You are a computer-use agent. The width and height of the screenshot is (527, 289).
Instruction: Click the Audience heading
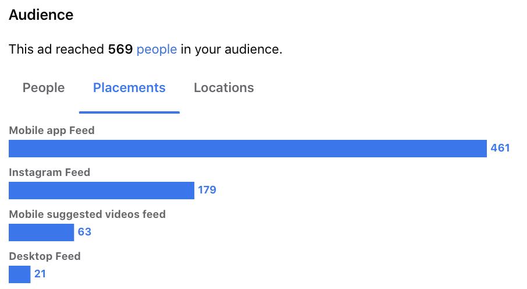(41, 15)
